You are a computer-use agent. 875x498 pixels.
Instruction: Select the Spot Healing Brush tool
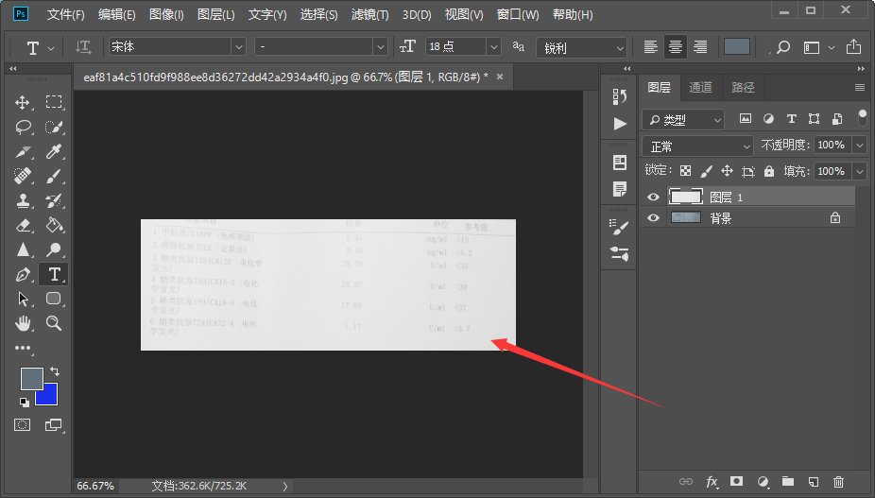[23, 176]
